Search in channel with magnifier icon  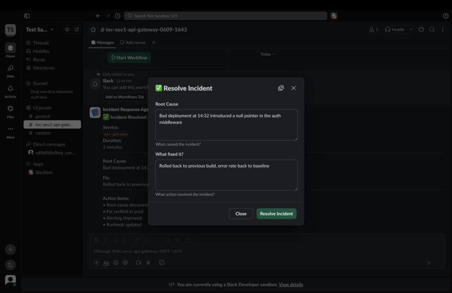[432, 29]
